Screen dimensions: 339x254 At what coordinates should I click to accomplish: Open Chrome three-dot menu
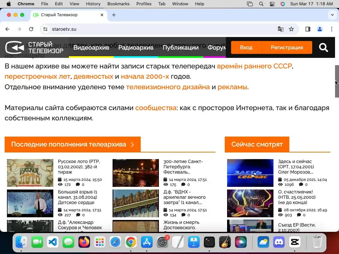coord(332,29)
